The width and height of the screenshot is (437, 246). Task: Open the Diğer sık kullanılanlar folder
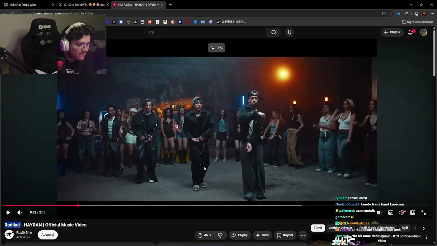[417, 22]
